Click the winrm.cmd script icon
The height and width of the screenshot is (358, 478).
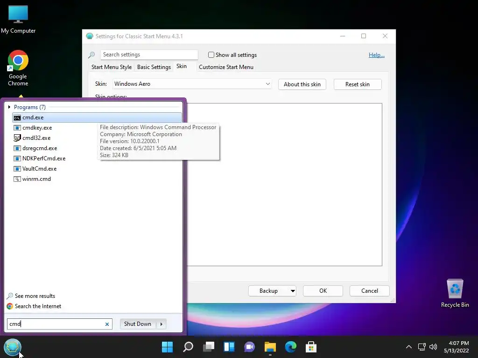pyautogui.click(x=17, y=179)
